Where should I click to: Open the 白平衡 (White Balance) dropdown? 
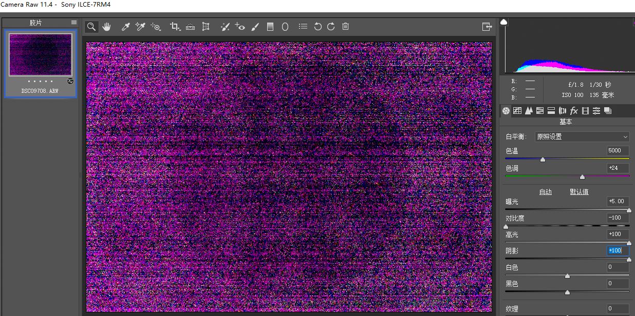[582, 136]
